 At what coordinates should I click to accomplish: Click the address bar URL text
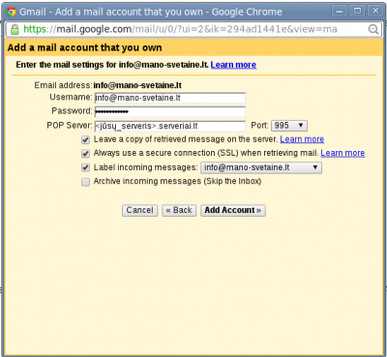click(180, 29)
